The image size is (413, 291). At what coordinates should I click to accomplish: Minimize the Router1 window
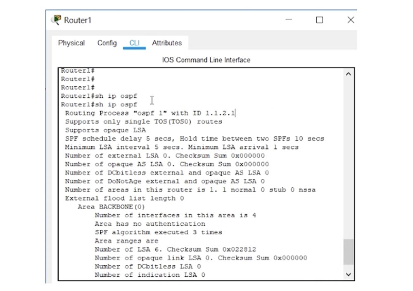coord(288,19)
